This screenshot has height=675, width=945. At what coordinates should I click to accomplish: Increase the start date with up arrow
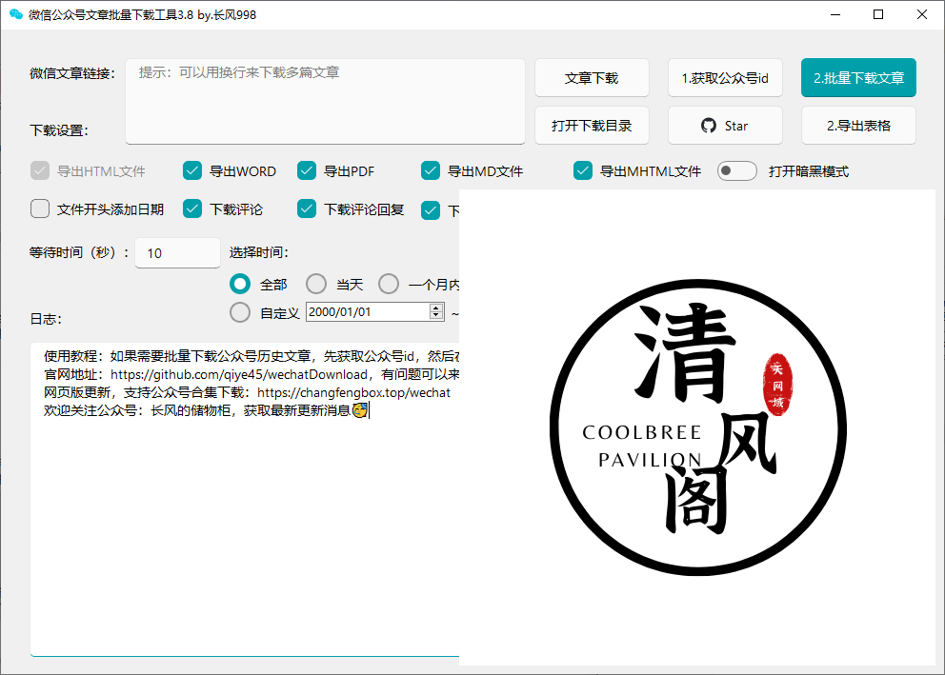pyautogui.click(x=436, y=308)
